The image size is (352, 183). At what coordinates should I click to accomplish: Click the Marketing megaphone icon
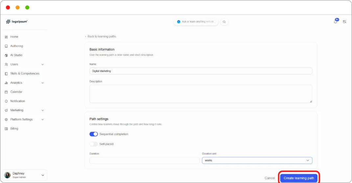[6, 111]
